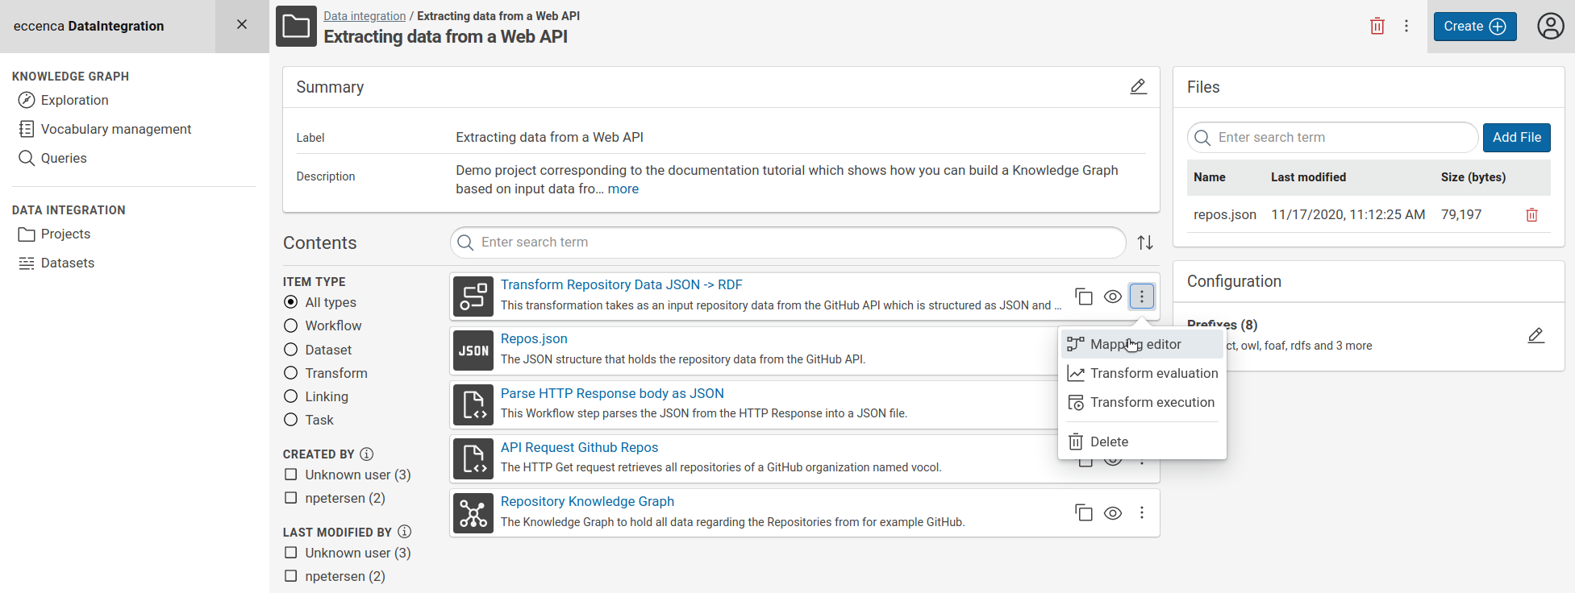
Task: Expand description with the more link
Action: pos(623,189)
